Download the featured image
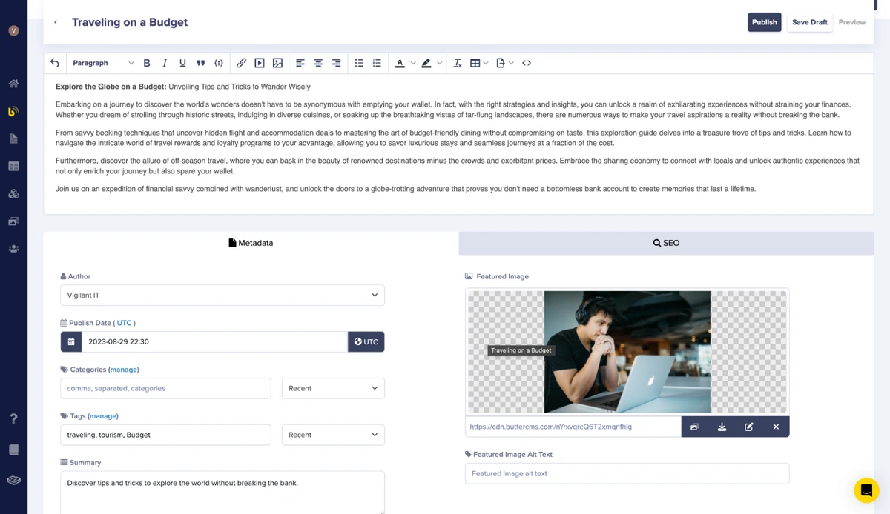The image size is (890, 514). click(722, 427)
